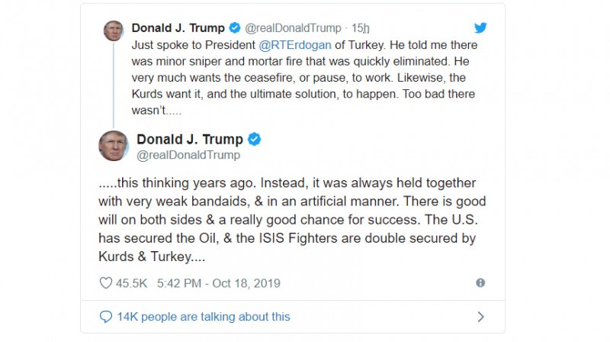Open the tweet info circle icon
The width and height of the screenshot is (610, 342).
480,283
